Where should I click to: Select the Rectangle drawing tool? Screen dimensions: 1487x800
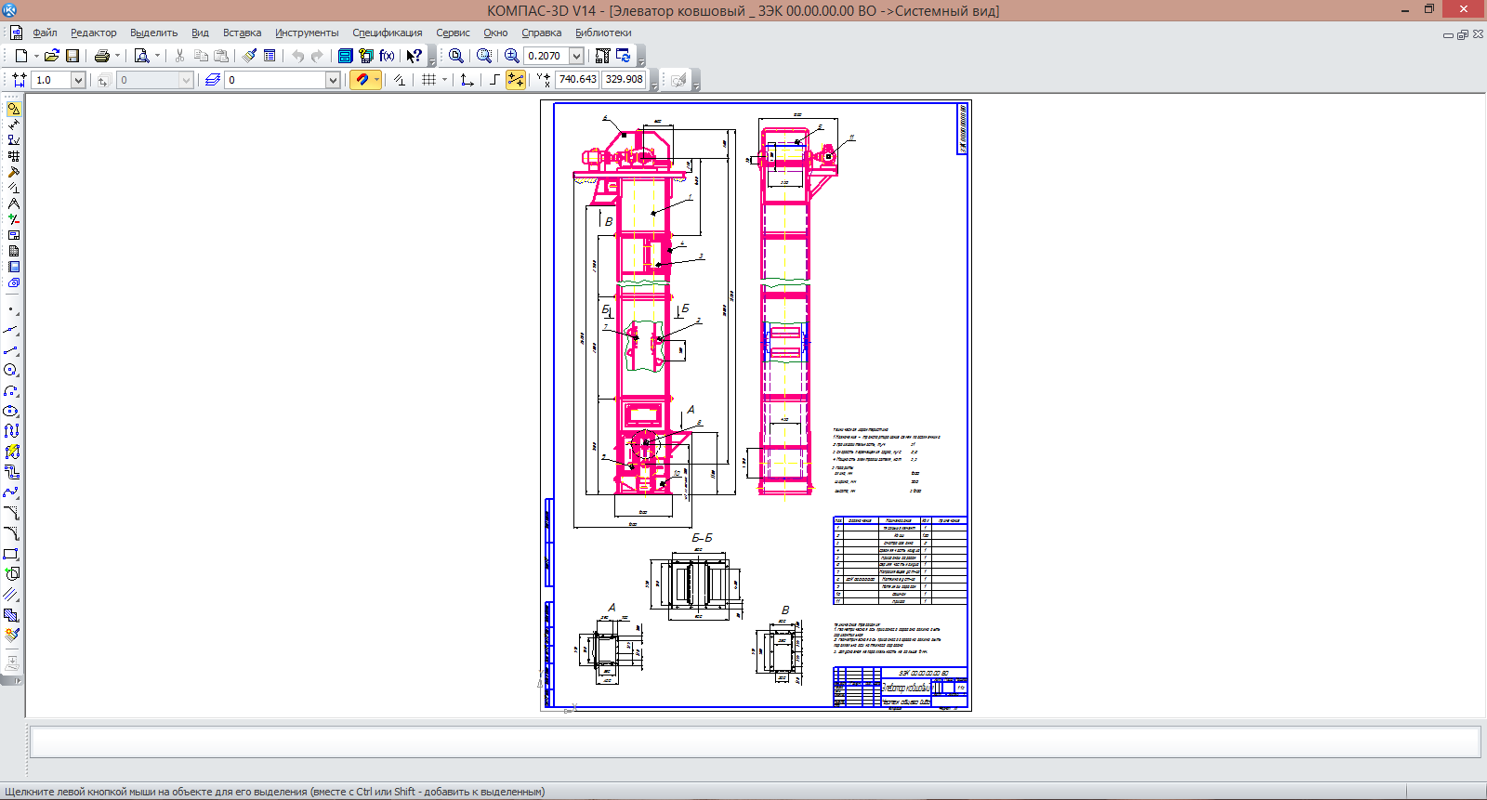coord(11,554)
